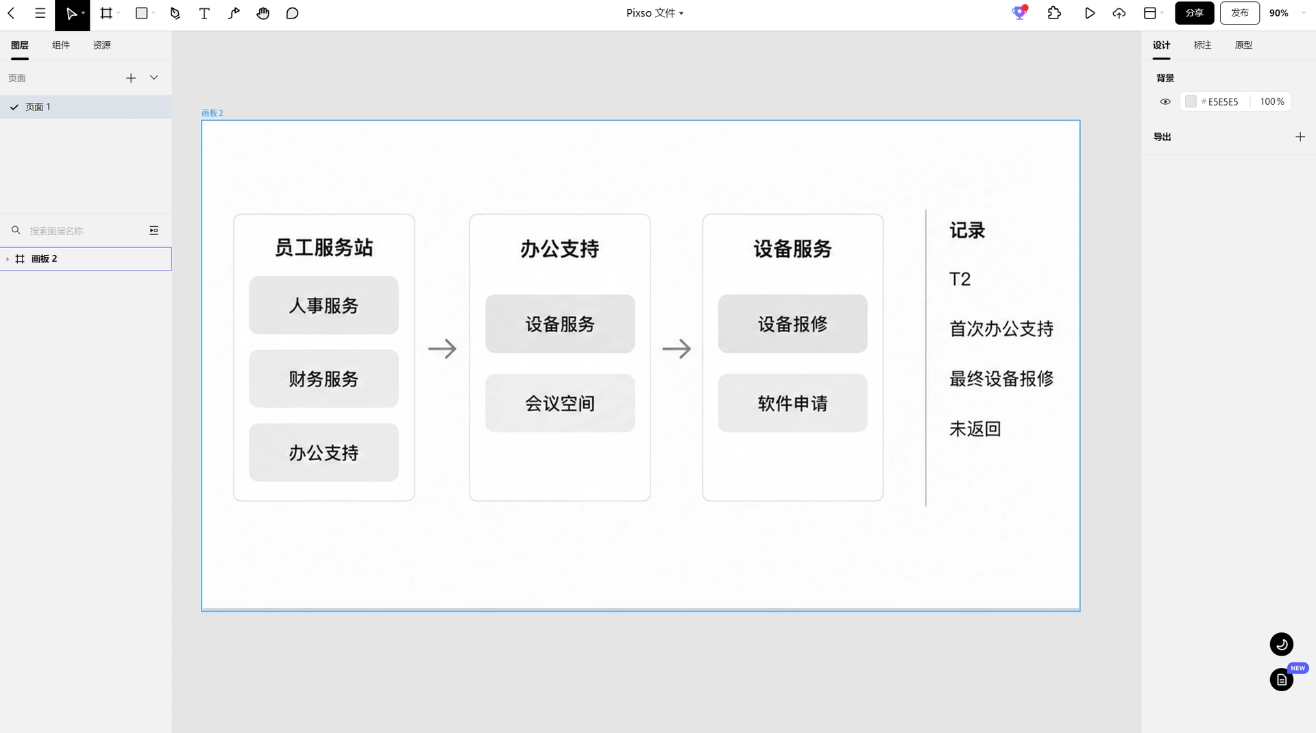Click the back arrow icon
1316x733 pixels.
tap(11, 13)
